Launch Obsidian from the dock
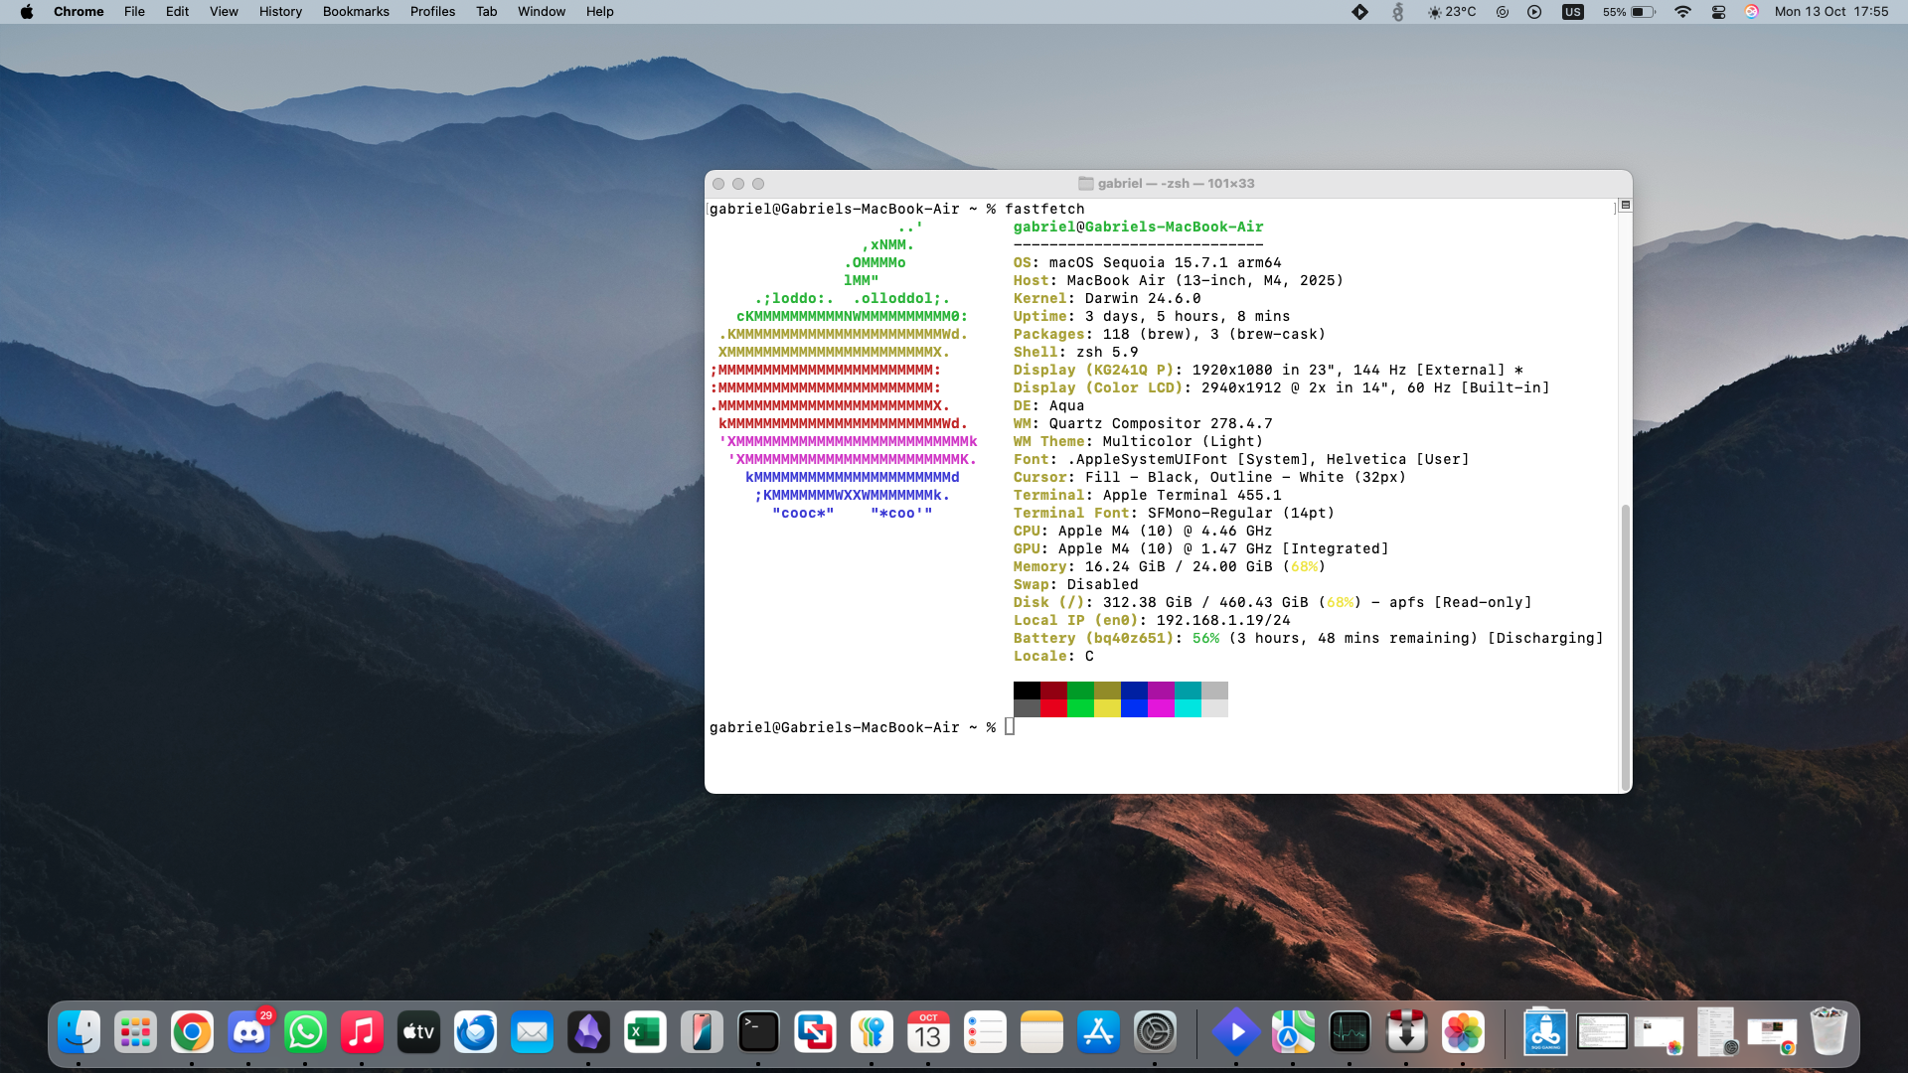 (588, 1033)
